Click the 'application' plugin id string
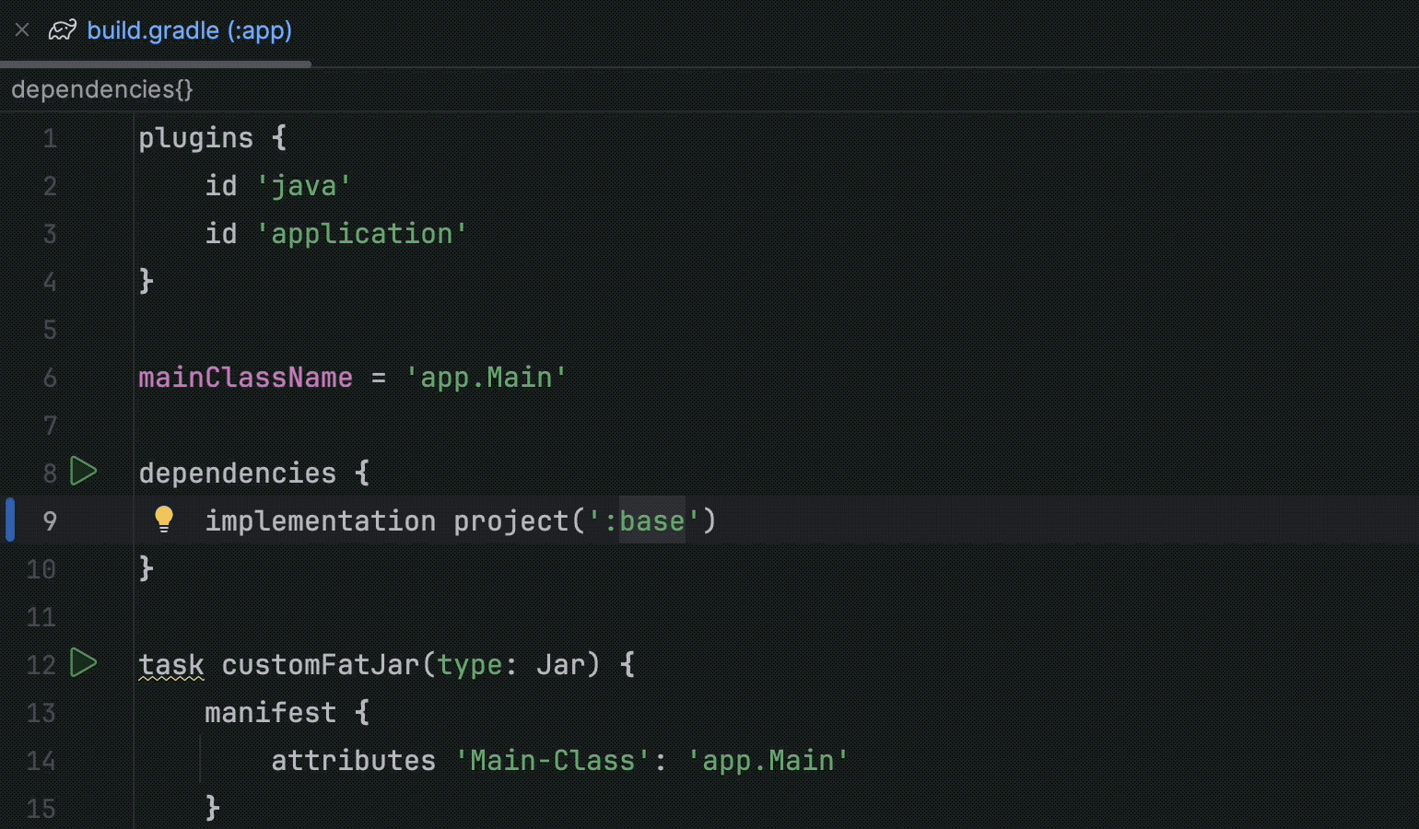1419x829 pixels. click(x=365, y=233)
